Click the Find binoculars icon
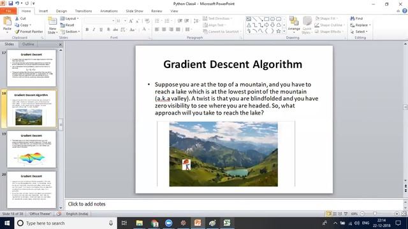The height and width of the screenshot is (229, 408). click(x=353, y=18)
